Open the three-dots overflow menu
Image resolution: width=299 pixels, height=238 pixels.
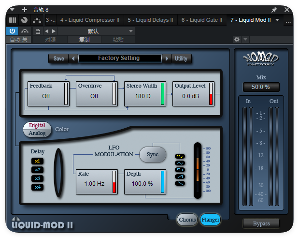(x=288, y=23)
